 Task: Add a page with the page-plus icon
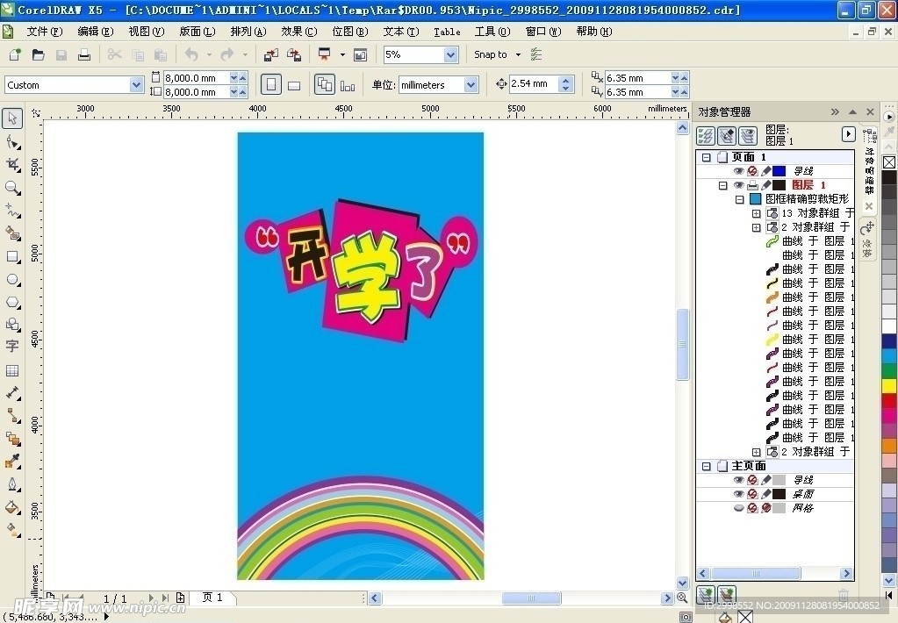(181, 598)
